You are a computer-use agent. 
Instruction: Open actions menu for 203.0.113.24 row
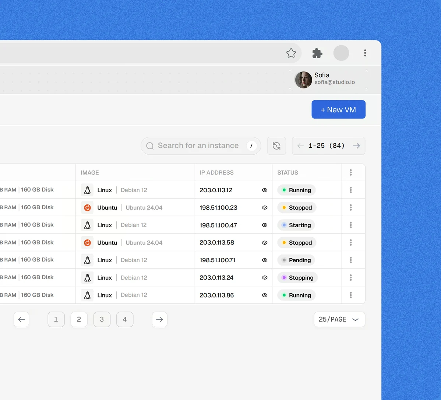click(x=351, y=278)
